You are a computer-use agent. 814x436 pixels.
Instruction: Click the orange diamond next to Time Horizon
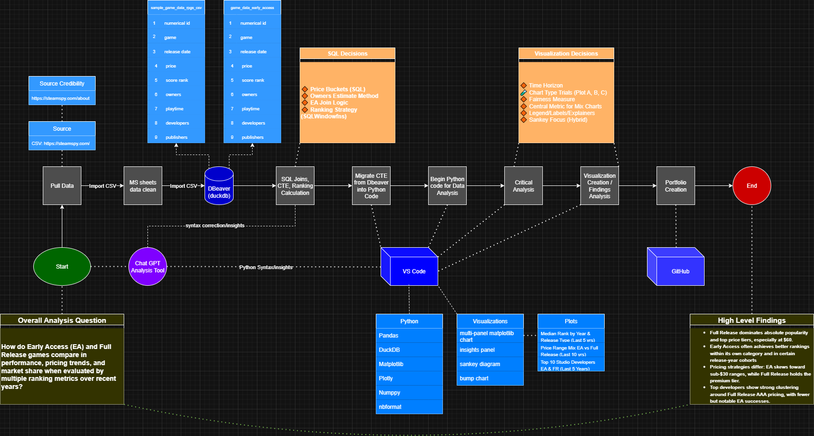click(523, 86)
